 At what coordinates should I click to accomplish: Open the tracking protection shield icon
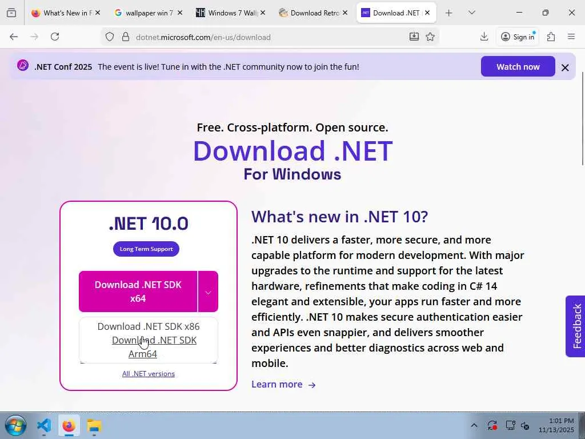(x=109, y=37)
